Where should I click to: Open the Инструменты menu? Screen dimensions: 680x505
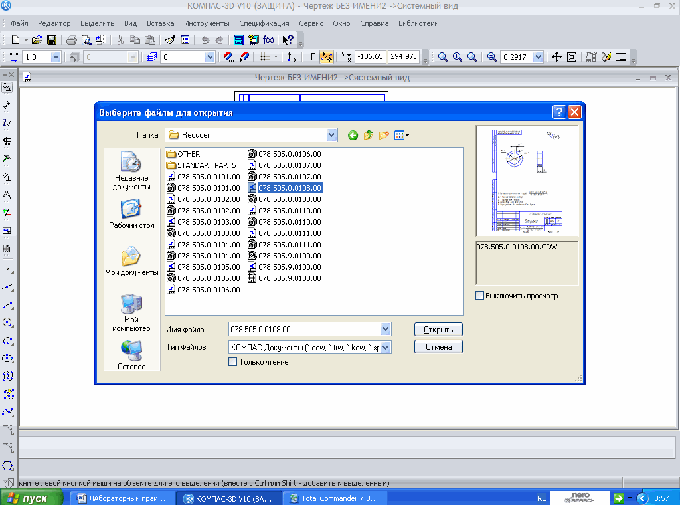coord(207,23)
